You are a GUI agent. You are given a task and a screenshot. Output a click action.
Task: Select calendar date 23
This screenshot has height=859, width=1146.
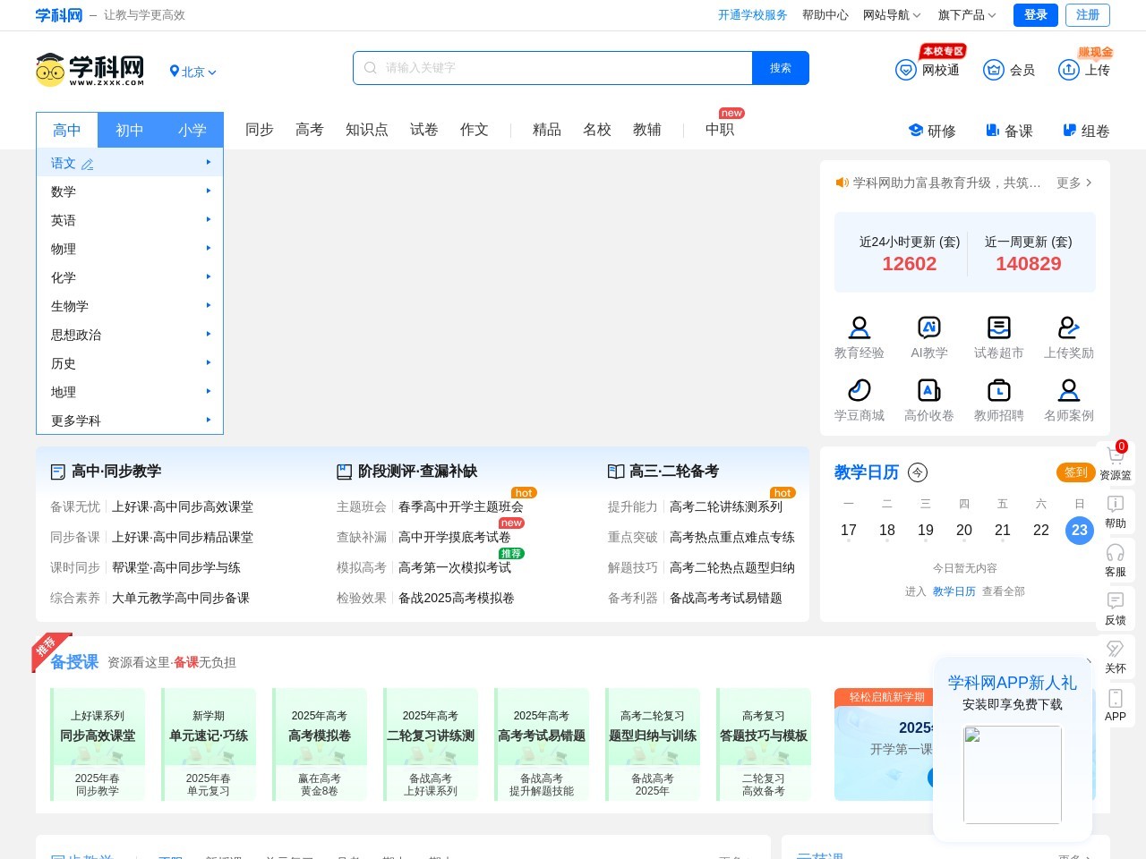tap(1080, 531)
